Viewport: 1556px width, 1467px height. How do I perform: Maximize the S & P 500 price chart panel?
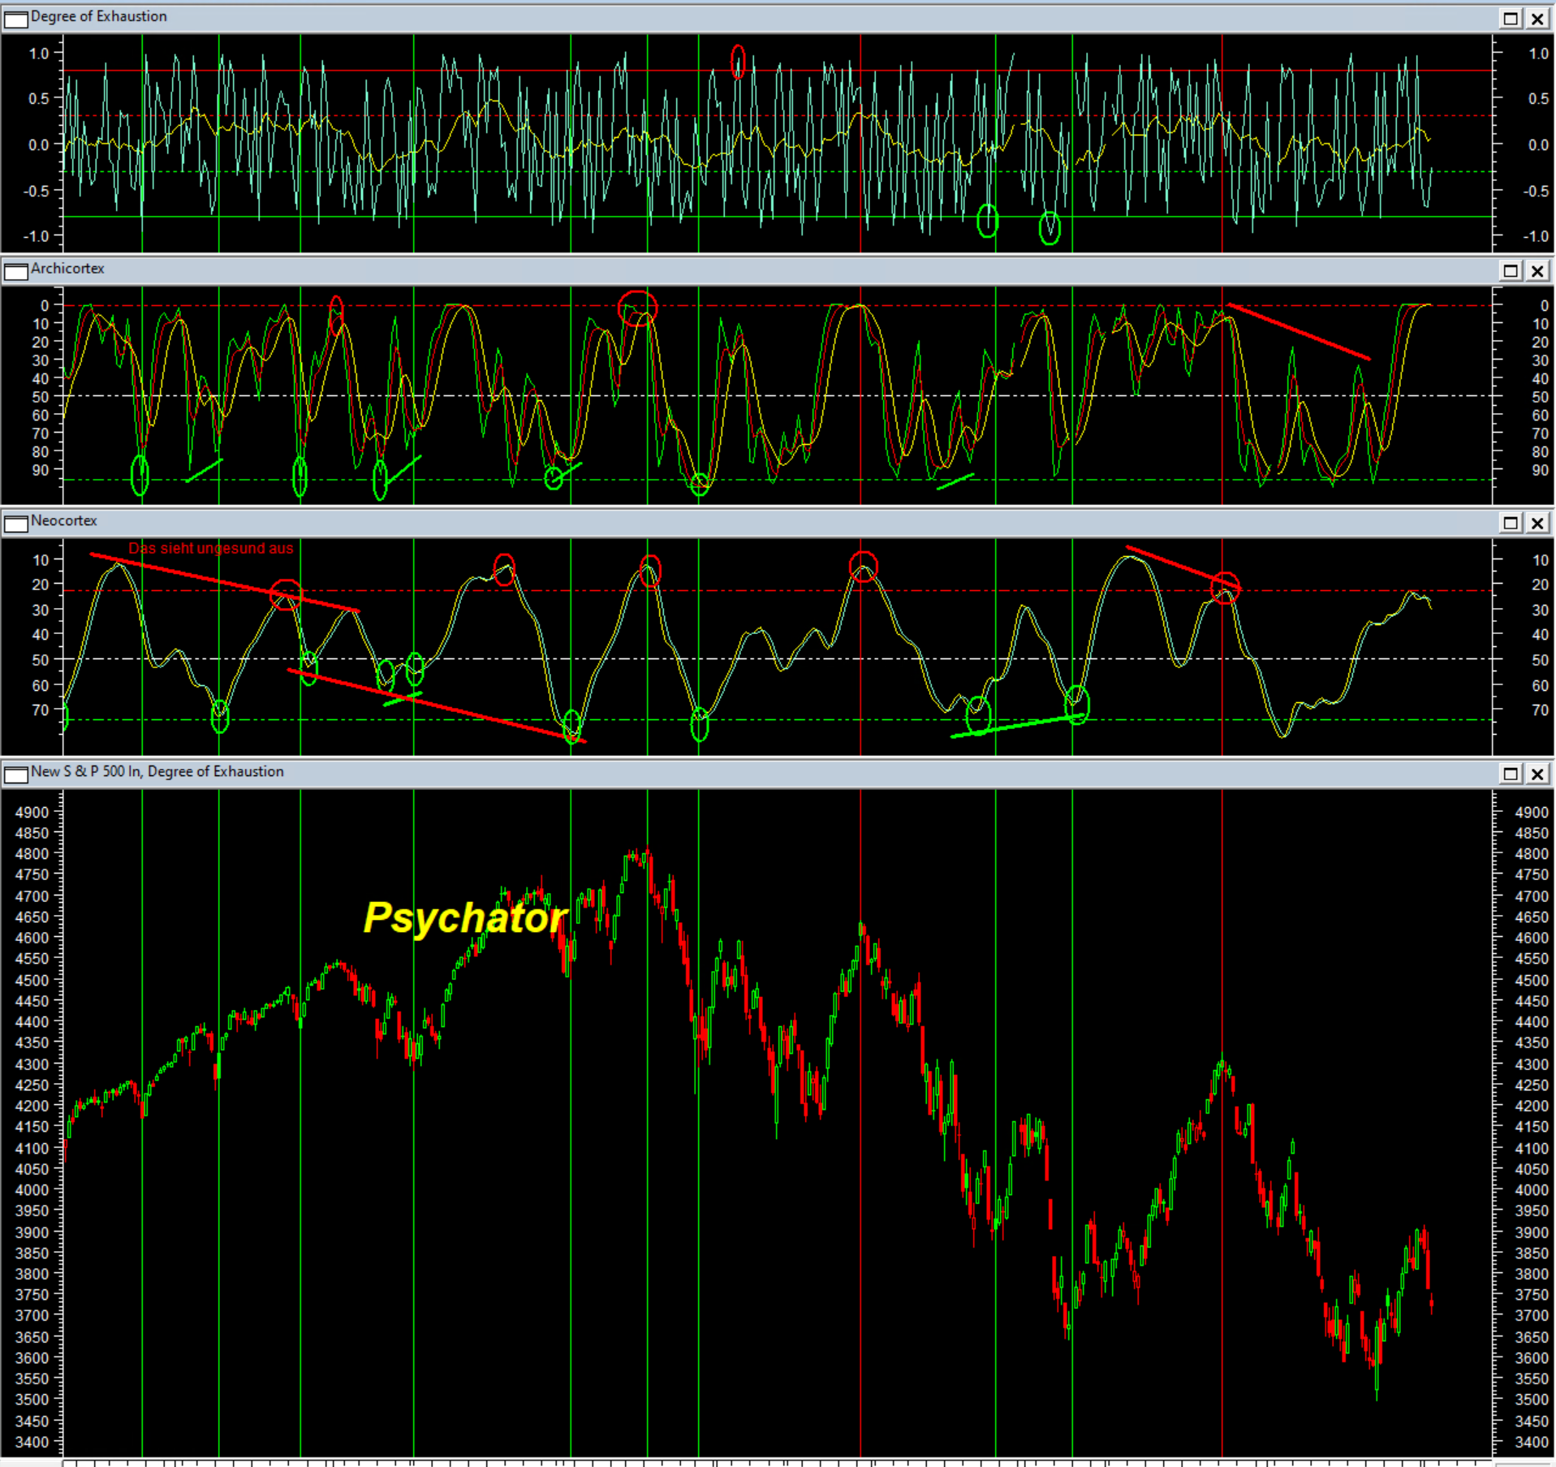(1510, 774)
